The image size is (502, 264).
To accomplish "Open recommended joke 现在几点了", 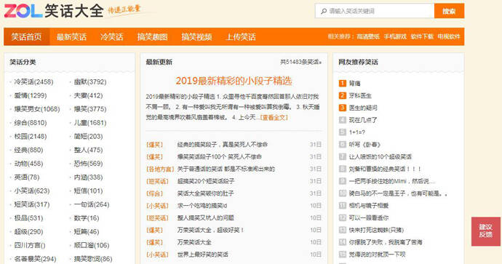I will tap(363, 120).
